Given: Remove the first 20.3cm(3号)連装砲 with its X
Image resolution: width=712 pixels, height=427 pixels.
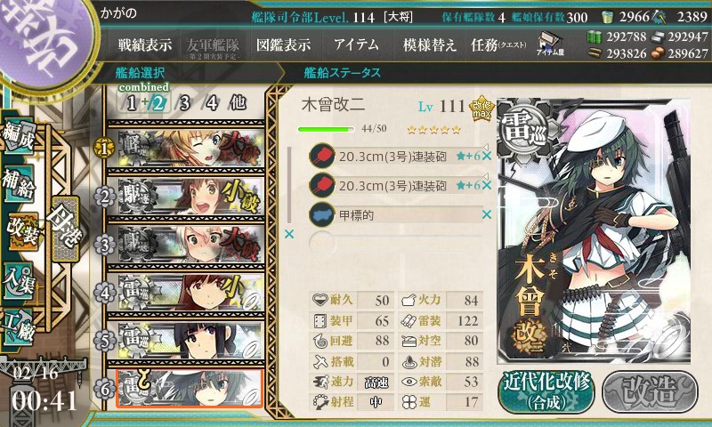Looking at the screenshot, I should (x=486, y=156).
